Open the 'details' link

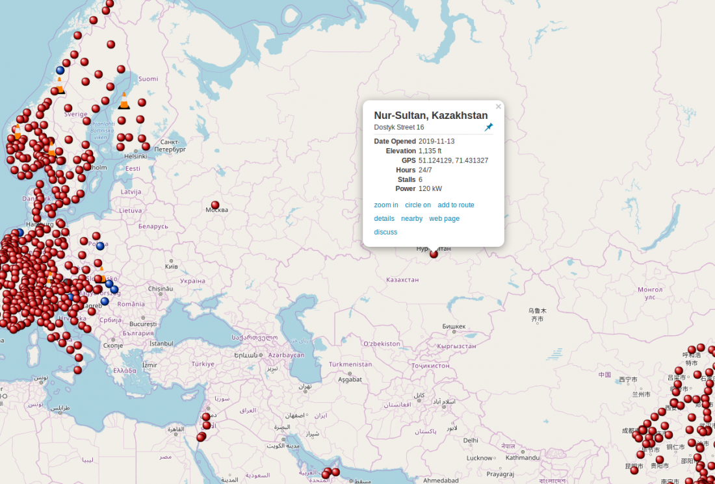pyautogui.click(x=384, y=219)
